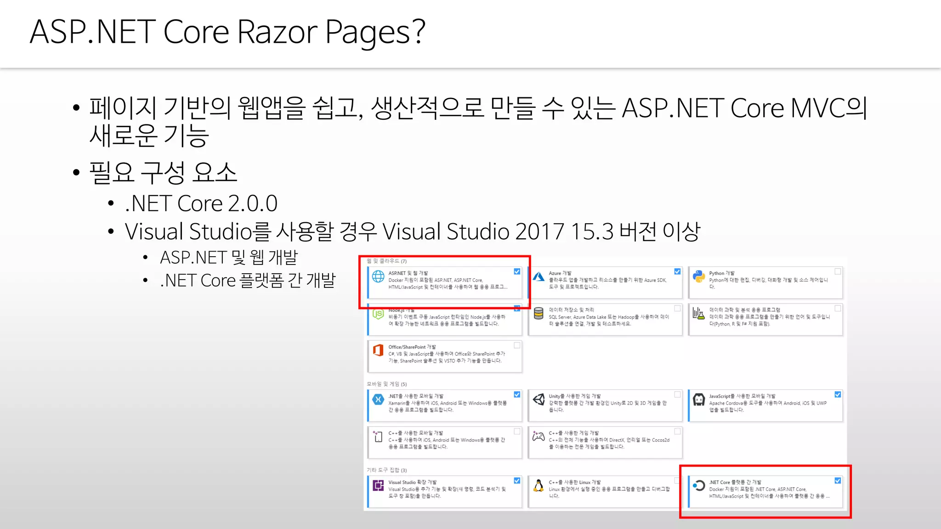Click the Visual Studio extension purple icon
The image size is (941, 529).
378,486
